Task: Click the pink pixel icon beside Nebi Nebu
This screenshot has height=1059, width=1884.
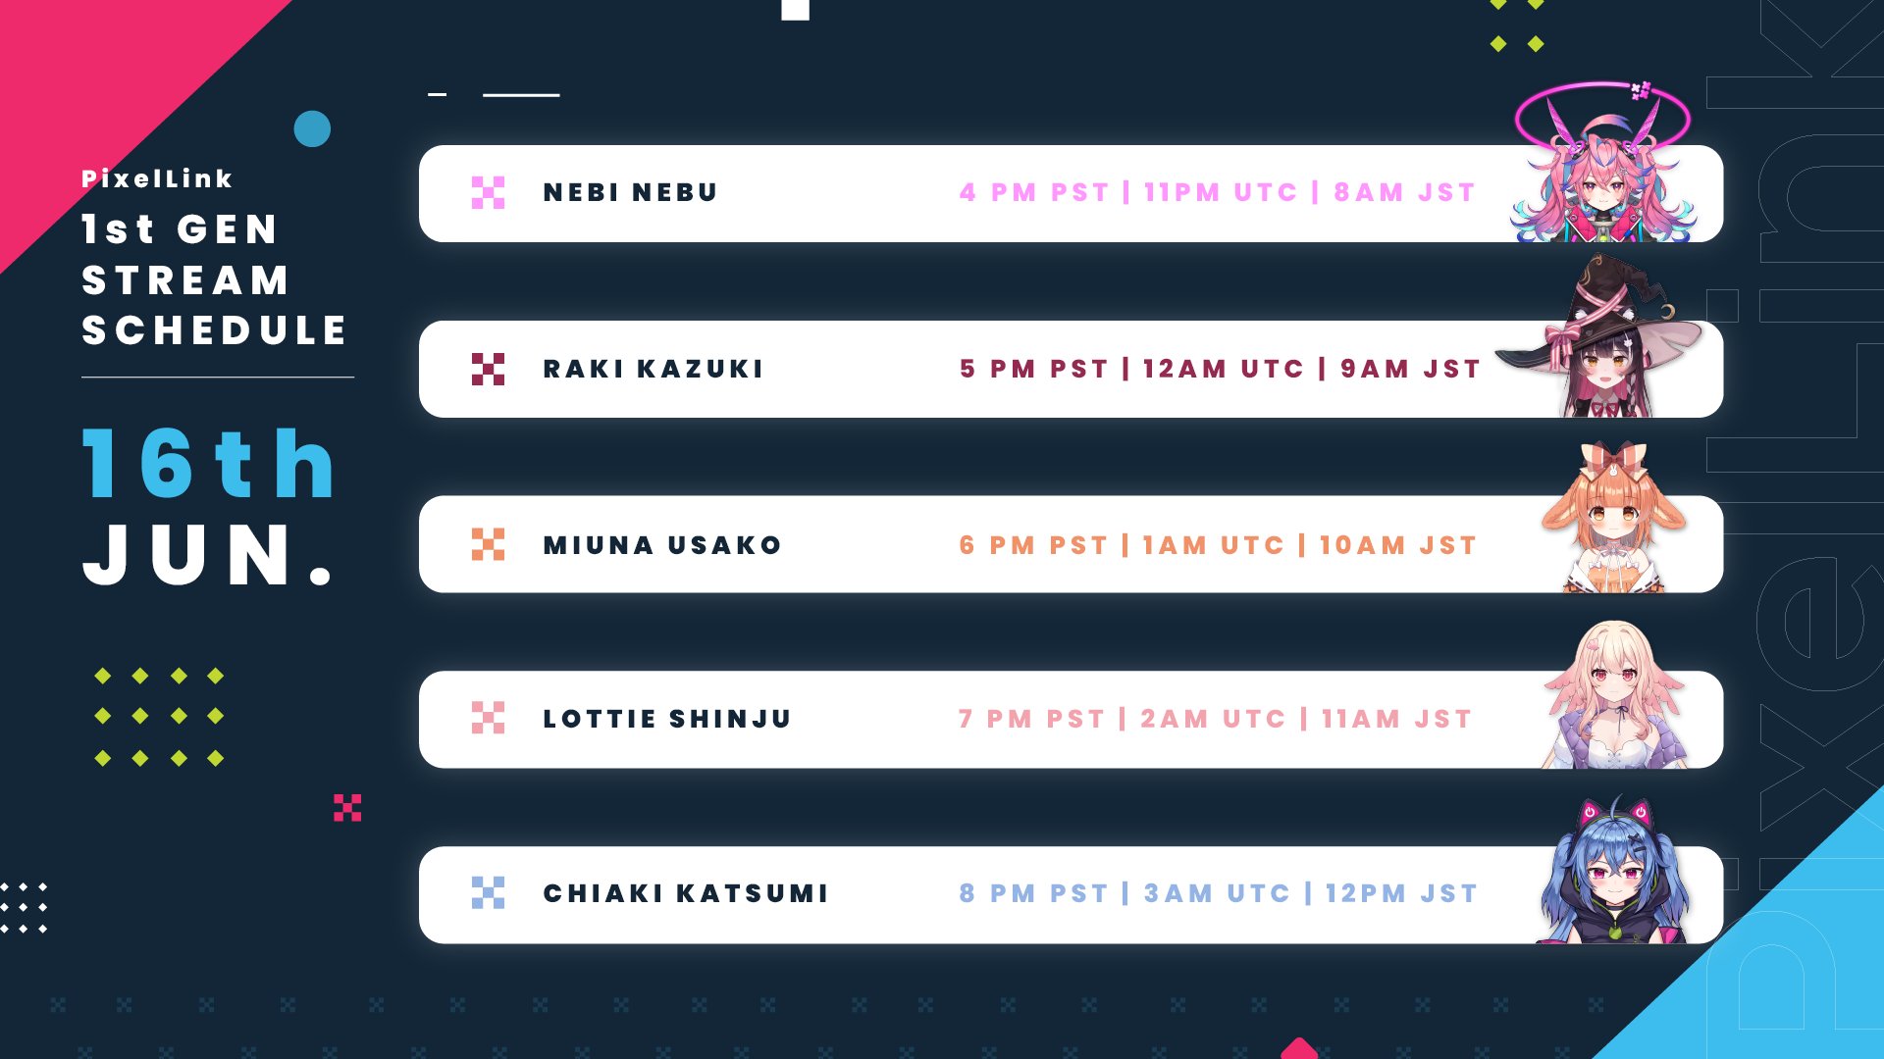Action: (488, 193)
